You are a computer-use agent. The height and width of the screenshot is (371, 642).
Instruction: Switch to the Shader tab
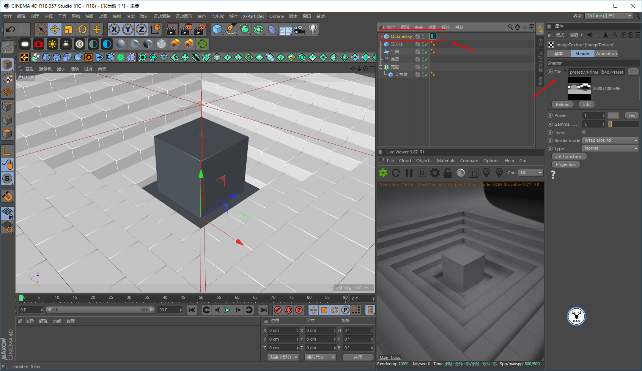tap(582, 54)
